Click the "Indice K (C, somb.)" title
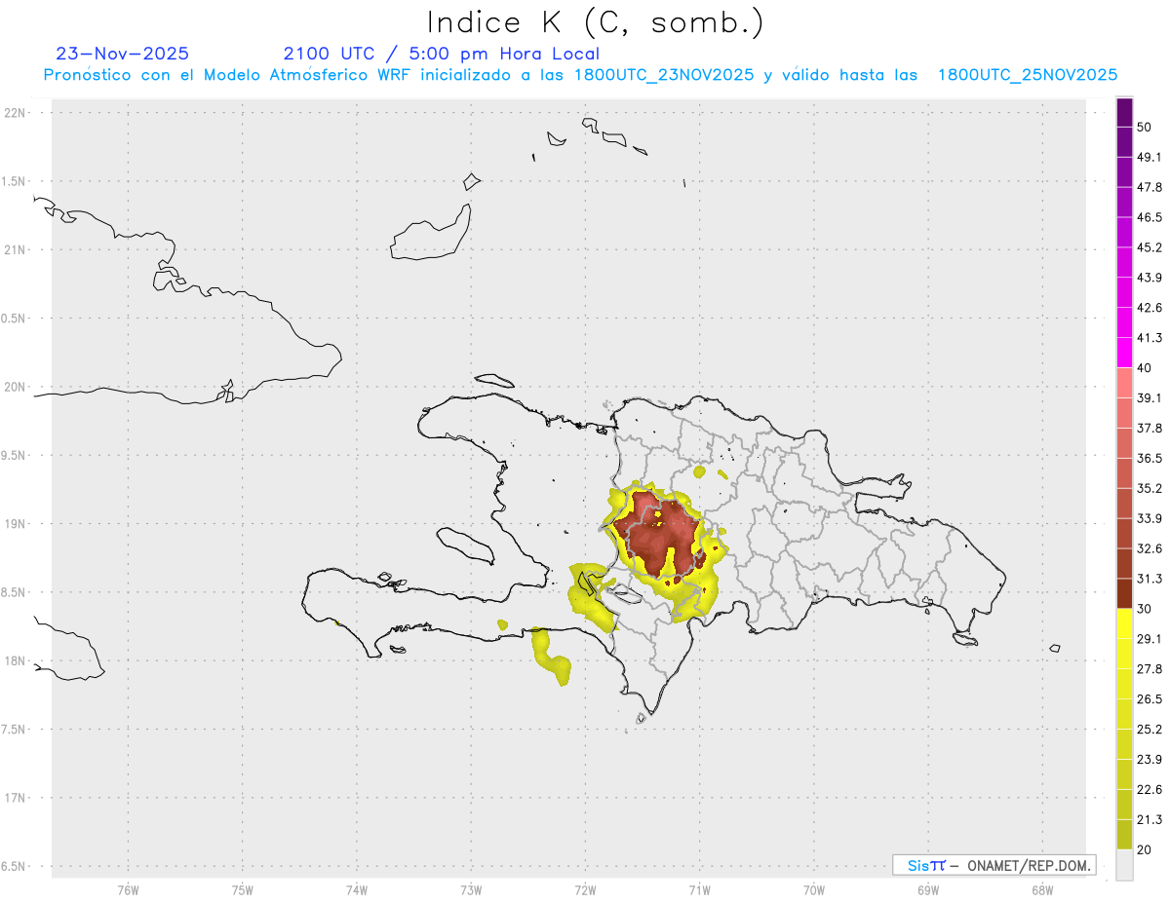 pos(596,23)
